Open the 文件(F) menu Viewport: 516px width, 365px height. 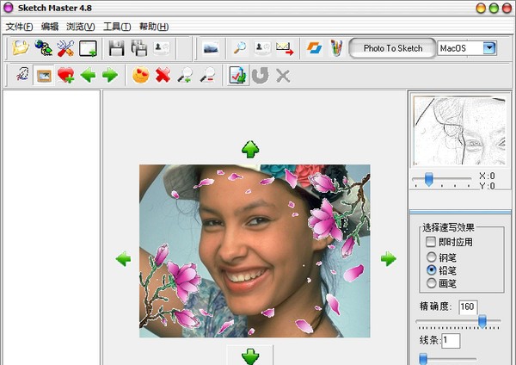click(20, 27)
